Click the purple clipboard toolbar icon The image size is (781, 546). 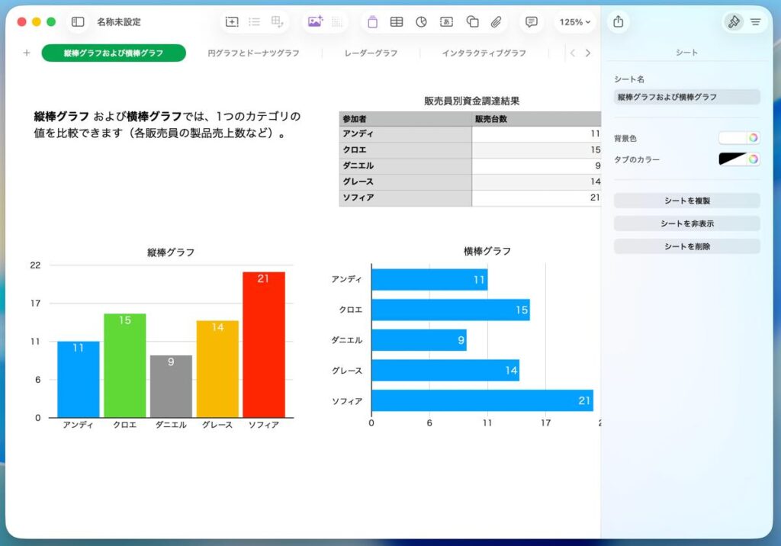(372, 22)
